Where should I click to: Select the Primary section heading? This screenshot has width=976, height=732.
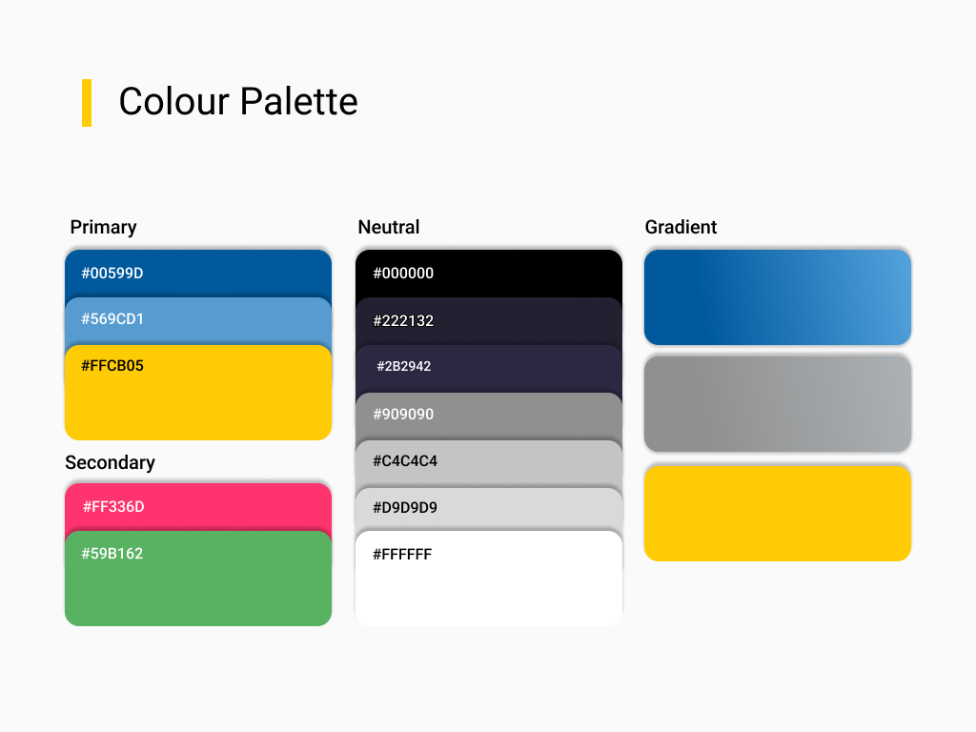tap(103, 227)
